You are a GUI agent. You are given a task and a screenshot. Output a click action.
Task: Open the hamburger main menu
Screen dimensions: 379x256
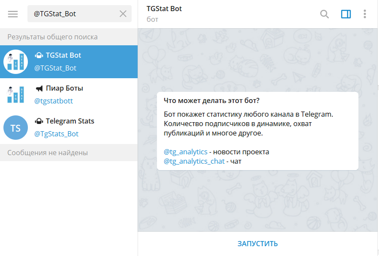pos(13,14)
